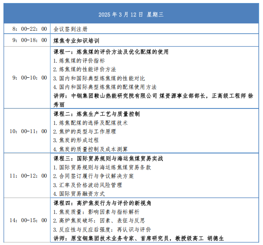Click the line '1. 国际贸易规则与海运炼焦煤贸易条款'

102,167
